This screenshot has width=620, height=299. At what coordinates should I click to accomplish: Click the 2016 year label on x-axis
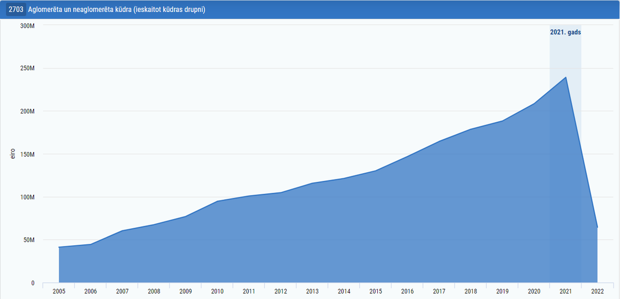[x=408, y=292]
